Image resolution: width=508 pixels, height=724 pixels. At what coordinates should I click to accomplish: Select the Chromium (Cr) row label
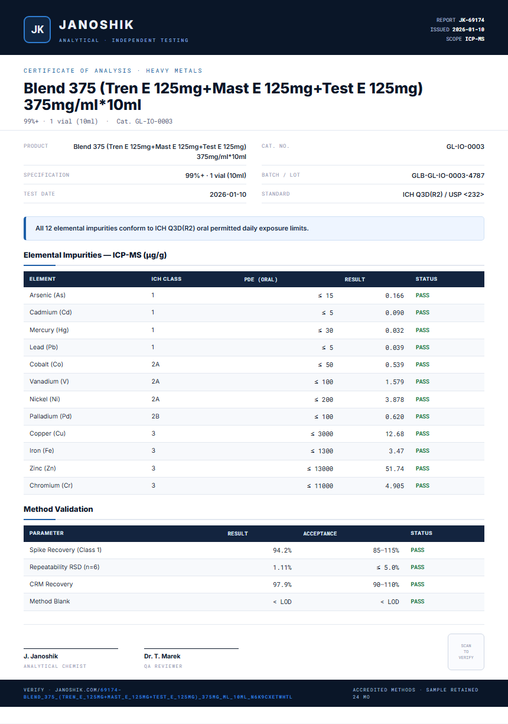click(x=51, y=485)
